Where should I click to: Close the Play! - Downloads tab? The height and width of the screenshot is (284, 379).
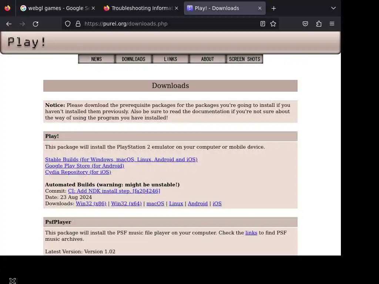pos(260,8)
